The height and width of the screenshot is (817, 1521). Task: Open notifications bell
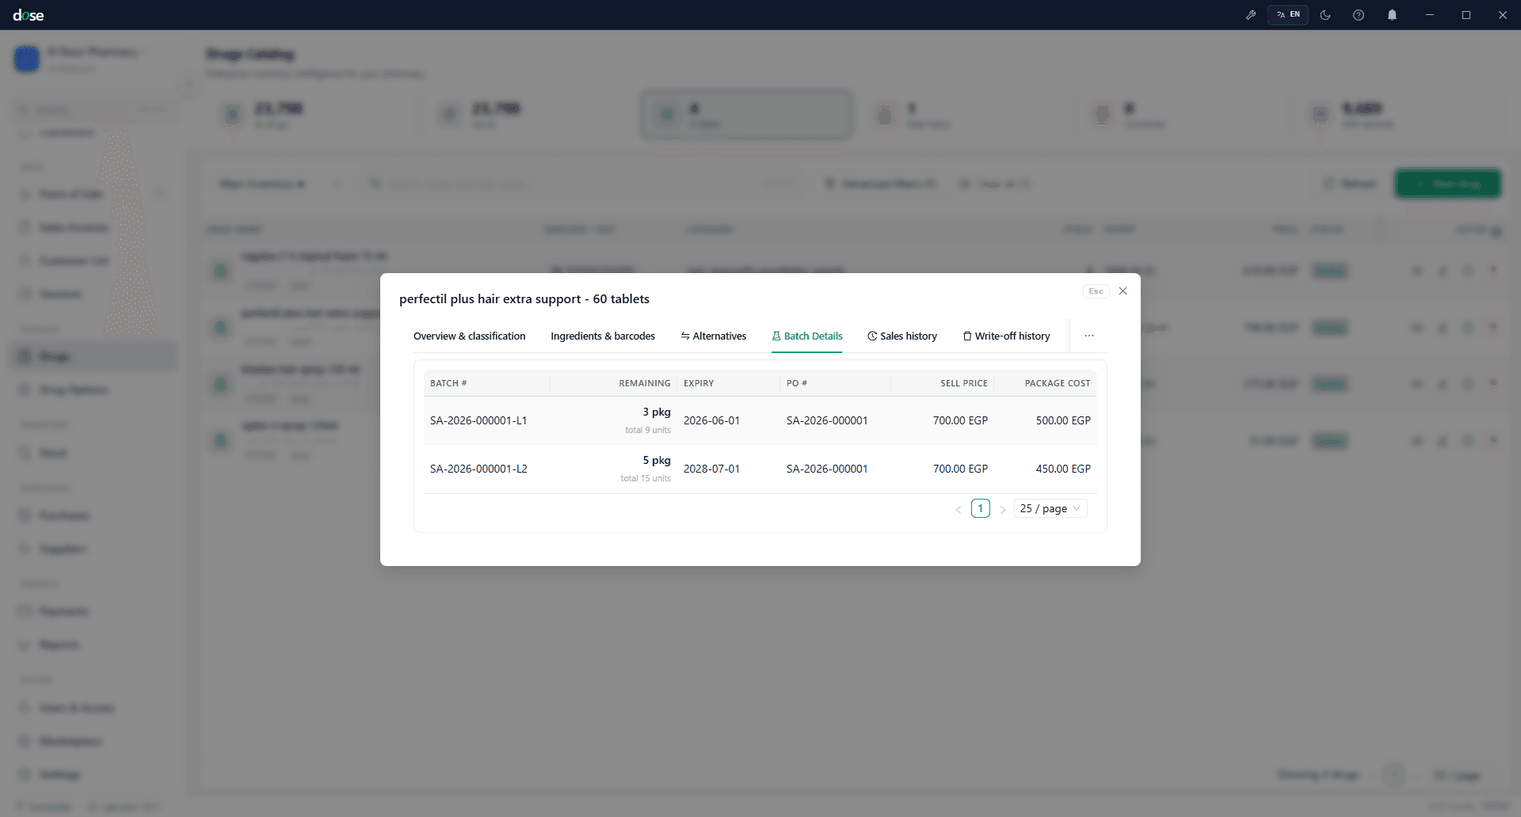tap(1392, 15)
